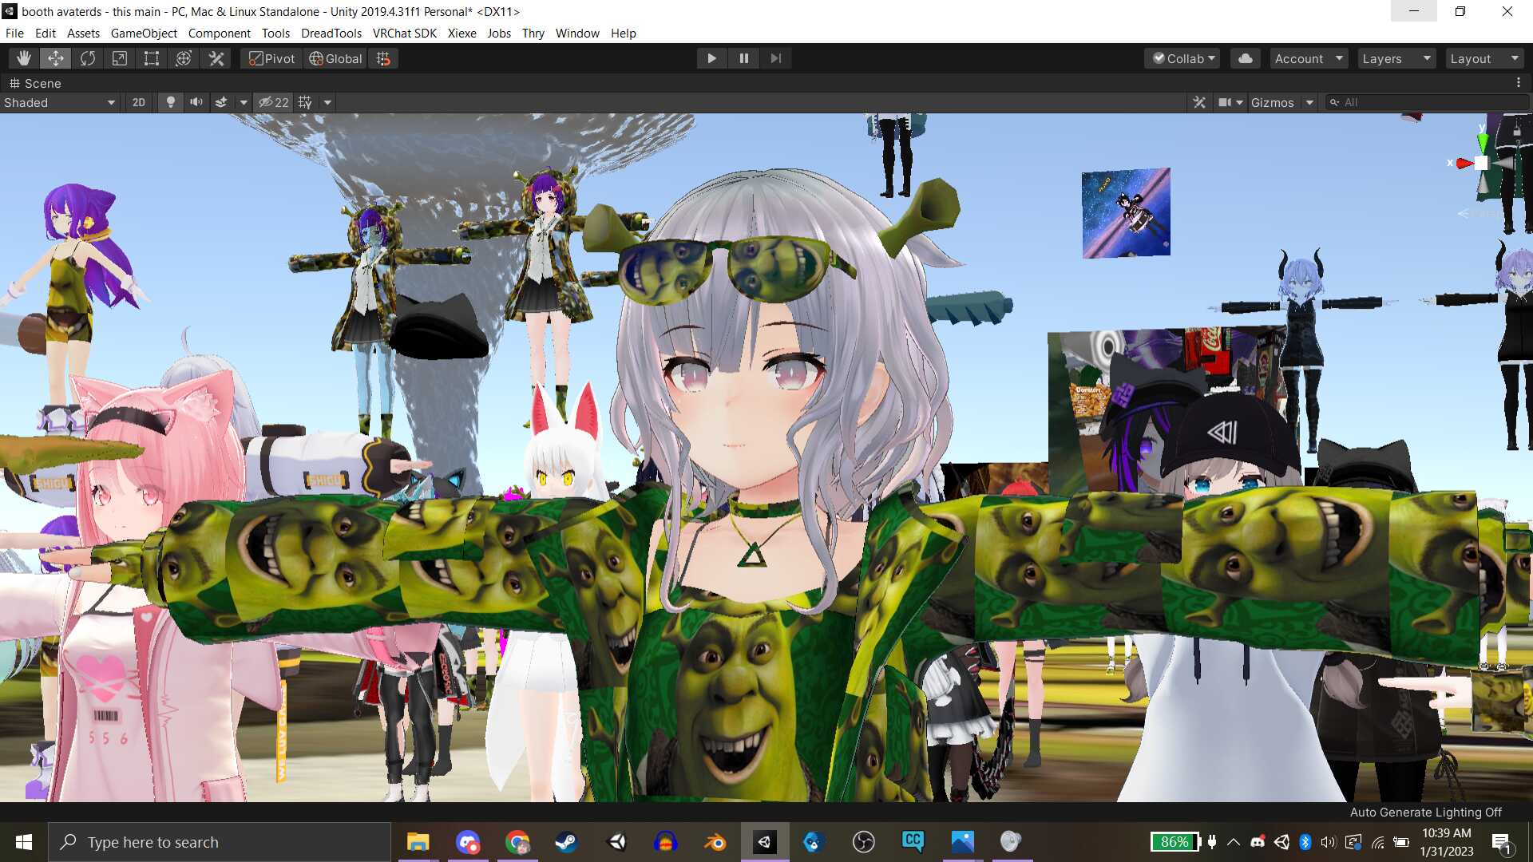The width and height of the screenshot is (1533, 862).
Task: Select the Rect transform tool
Action: point(152,58)
